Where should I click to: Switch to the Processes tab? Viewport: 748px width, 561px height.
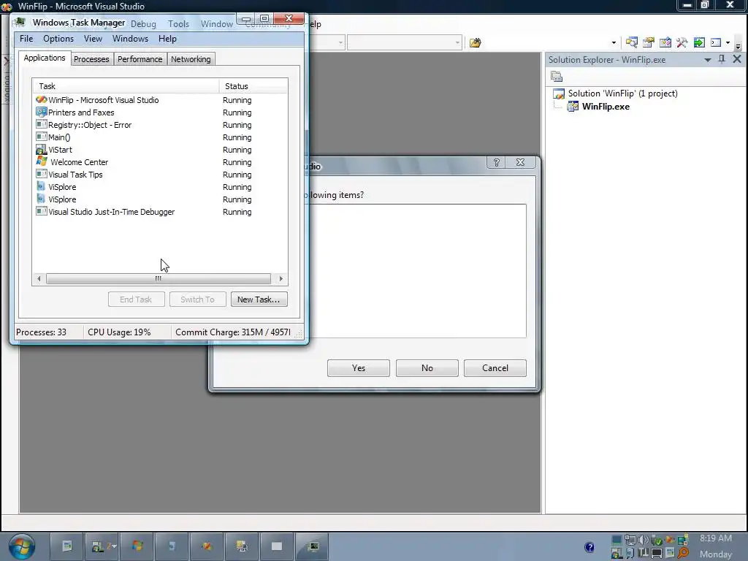pos(91,59)
